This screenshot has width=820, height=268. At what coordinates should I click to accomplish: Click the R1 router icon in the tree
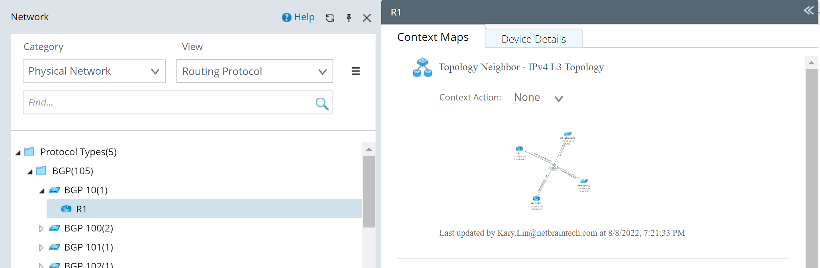pos(66,208)
